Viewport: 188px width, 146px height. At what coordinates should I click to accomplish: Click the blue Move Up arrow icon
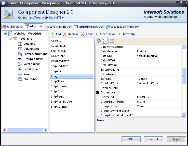pos(119,34)
